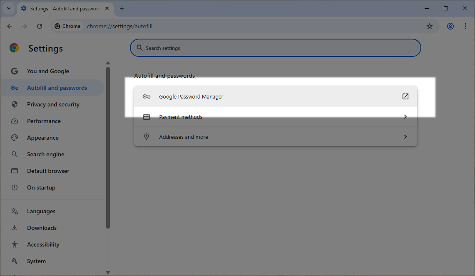Click the translate icon for Languages

pyautogui.click(x=14, y=211)
